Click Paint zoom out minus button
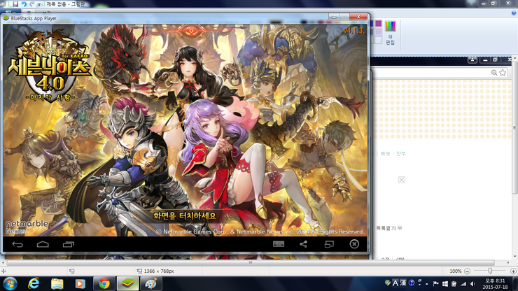 click(x=467, y=271)
